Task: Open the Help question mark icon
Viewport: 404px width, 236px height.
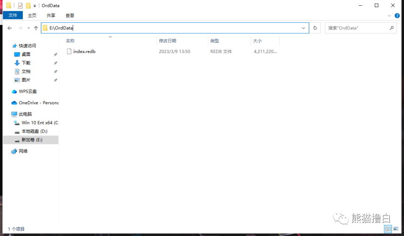Action: pos(397,16)
